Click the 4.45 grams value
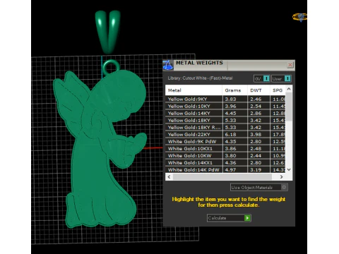This screenshot has width=339, height=254. click(x=230, y=113)
